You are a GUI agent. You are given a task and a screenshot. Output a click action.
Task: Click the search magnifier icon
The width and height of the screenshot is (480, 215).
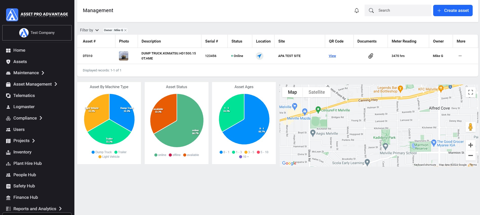[x=371, y=10]
